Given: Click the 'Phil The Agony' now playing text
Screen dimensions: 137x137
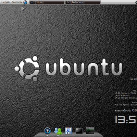Looking at the screenshot, I should [126, 105].
